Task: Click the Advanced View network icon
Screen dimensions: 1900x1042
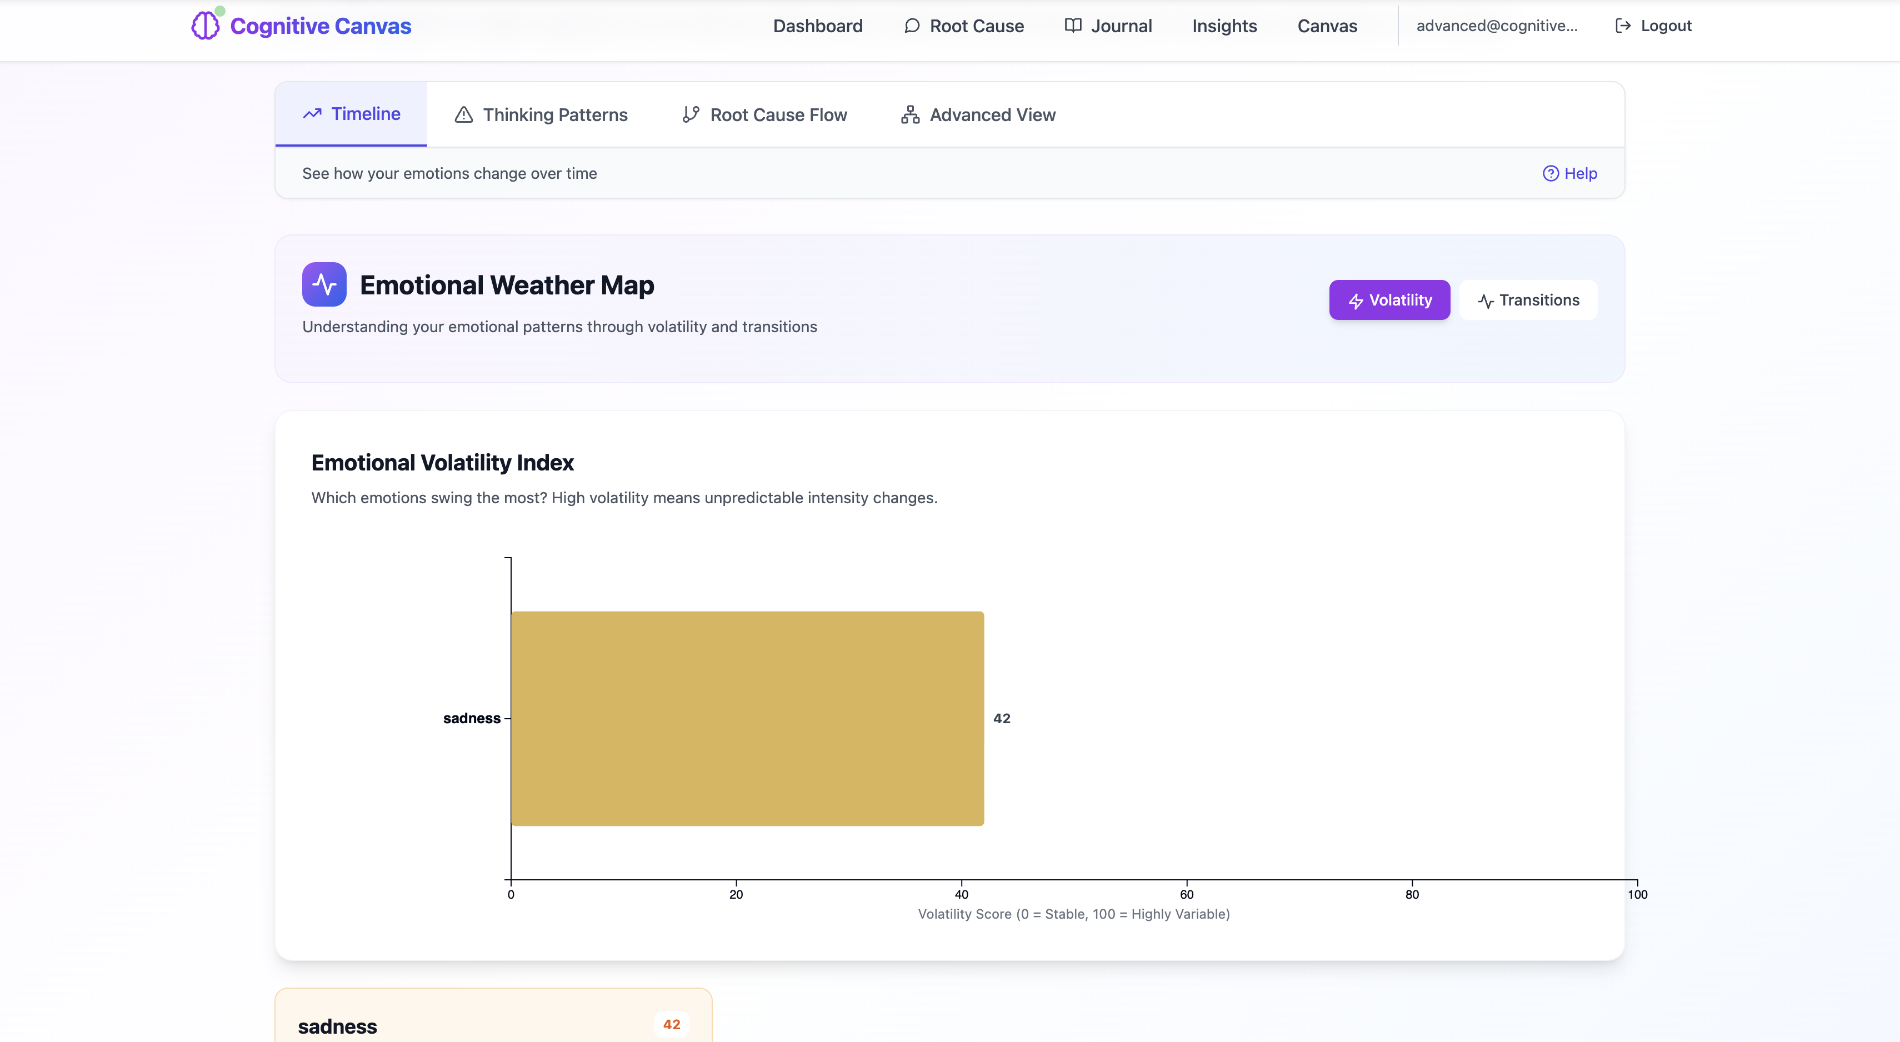Action: tap(910, 115)
